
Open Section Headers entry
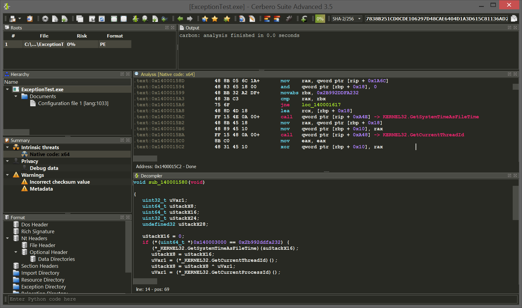click(x=40, y=266)
